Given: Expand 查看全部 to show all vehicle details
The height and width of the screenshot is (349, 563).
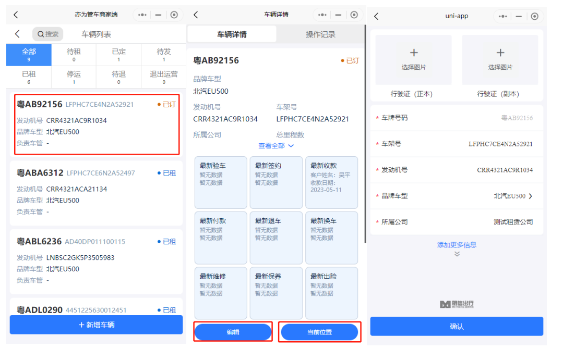Looking at the screenshot, I should tap(276, 146).
